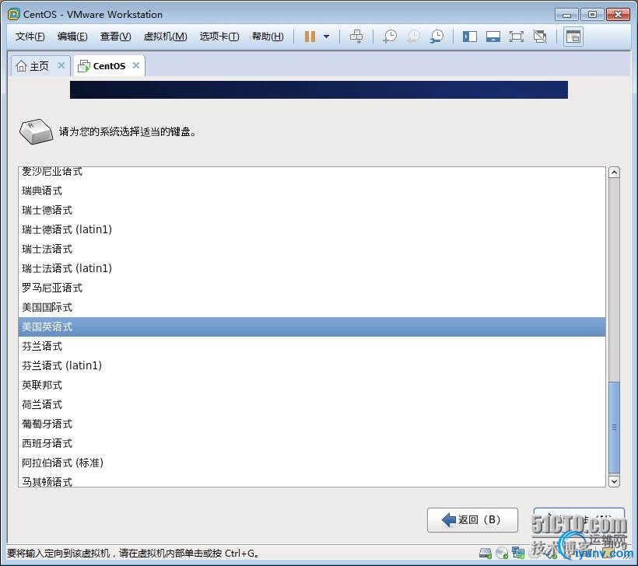Select 瑞士法语式 (latin1) keyboard layout
Viewport: 638px width, 566px height.
tap(312, 268)
